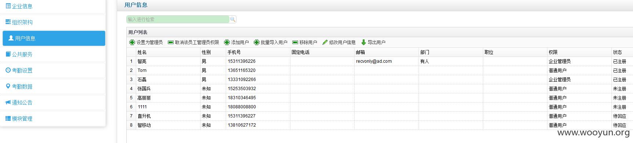Select user row 智亮
This screenshot has height=143, width=633.
(380, 61)
